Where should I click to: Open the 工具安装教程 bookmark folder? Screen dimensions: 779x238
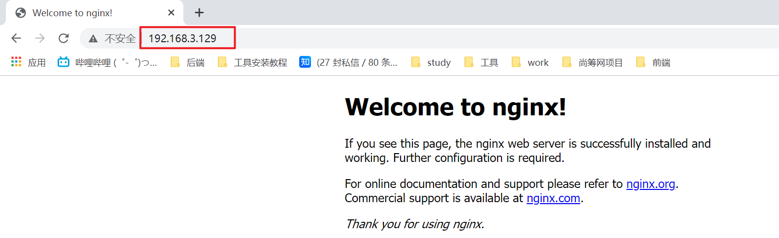pyautogui.click(x=252, y=62)
